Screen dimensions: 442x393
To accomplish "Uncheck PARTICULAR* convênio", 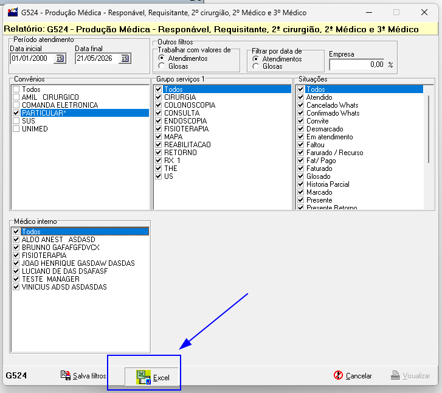I will (16, 113).
